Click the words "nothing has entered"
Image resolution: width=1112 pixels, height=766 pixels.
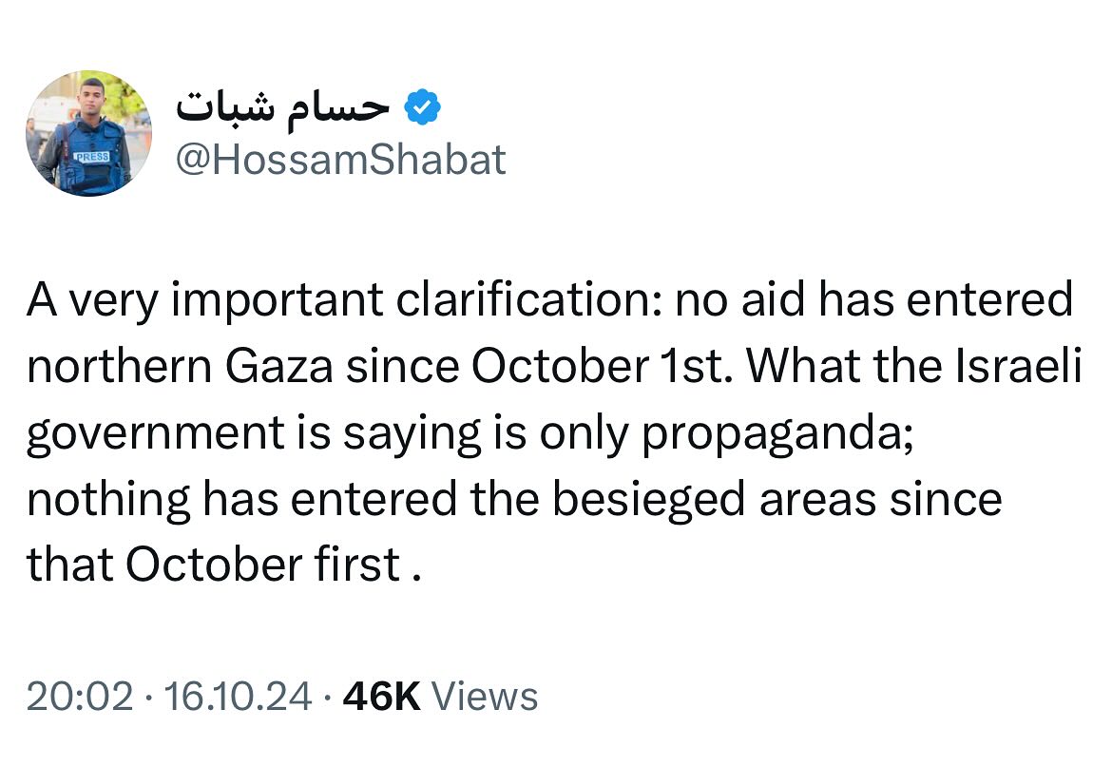[242, 500]
